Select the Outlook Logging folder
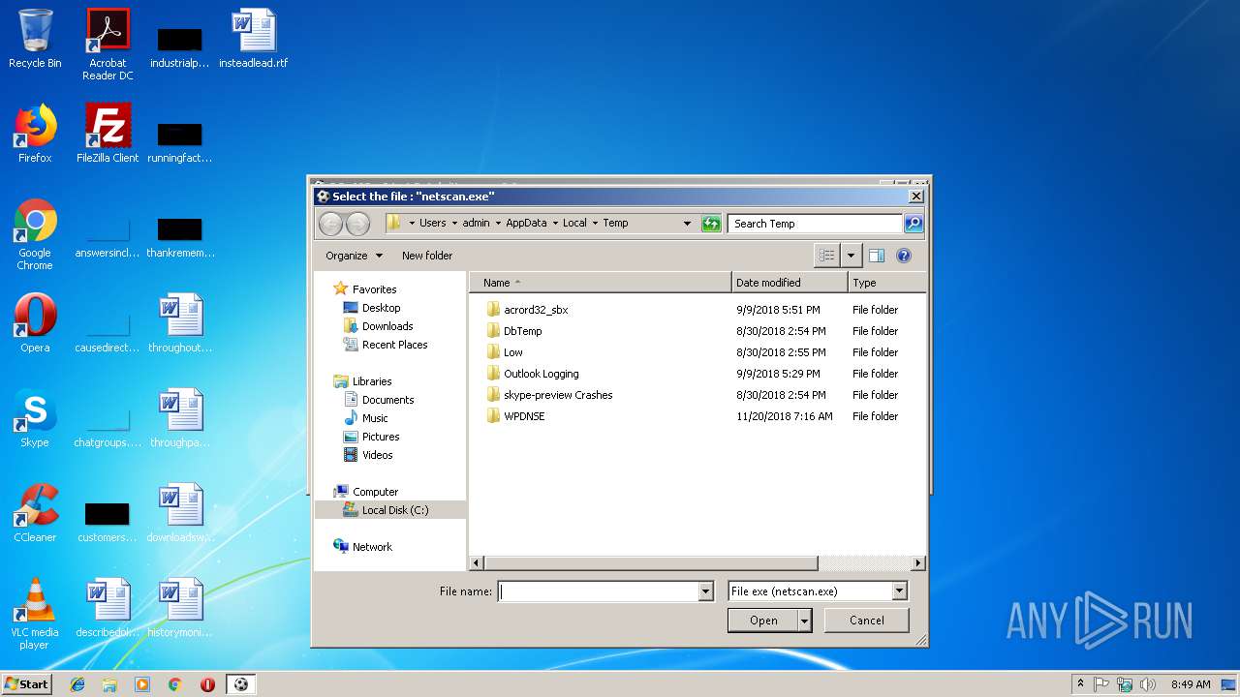Viewport: 1240px width, 697px height. click(x=532, y=374)
